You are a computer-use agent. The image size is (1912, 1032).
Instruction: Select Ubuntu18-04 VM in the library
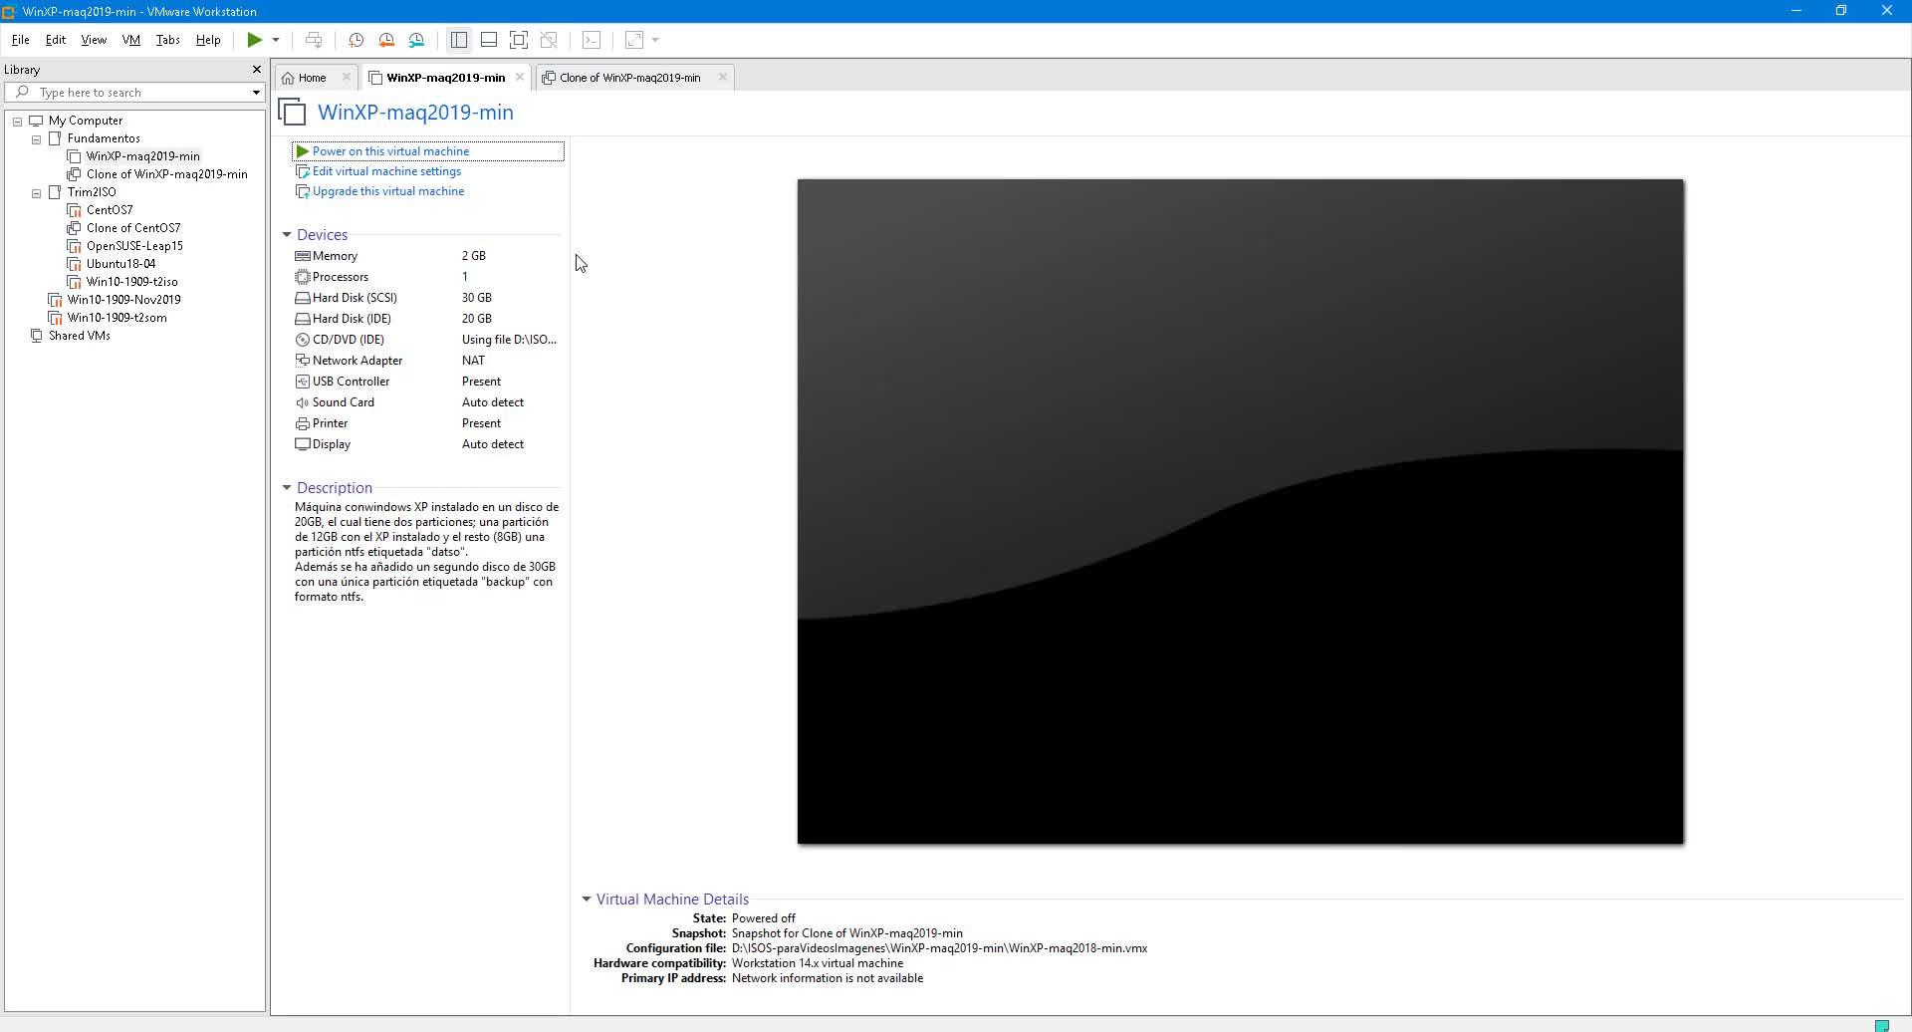click(120, 264)
